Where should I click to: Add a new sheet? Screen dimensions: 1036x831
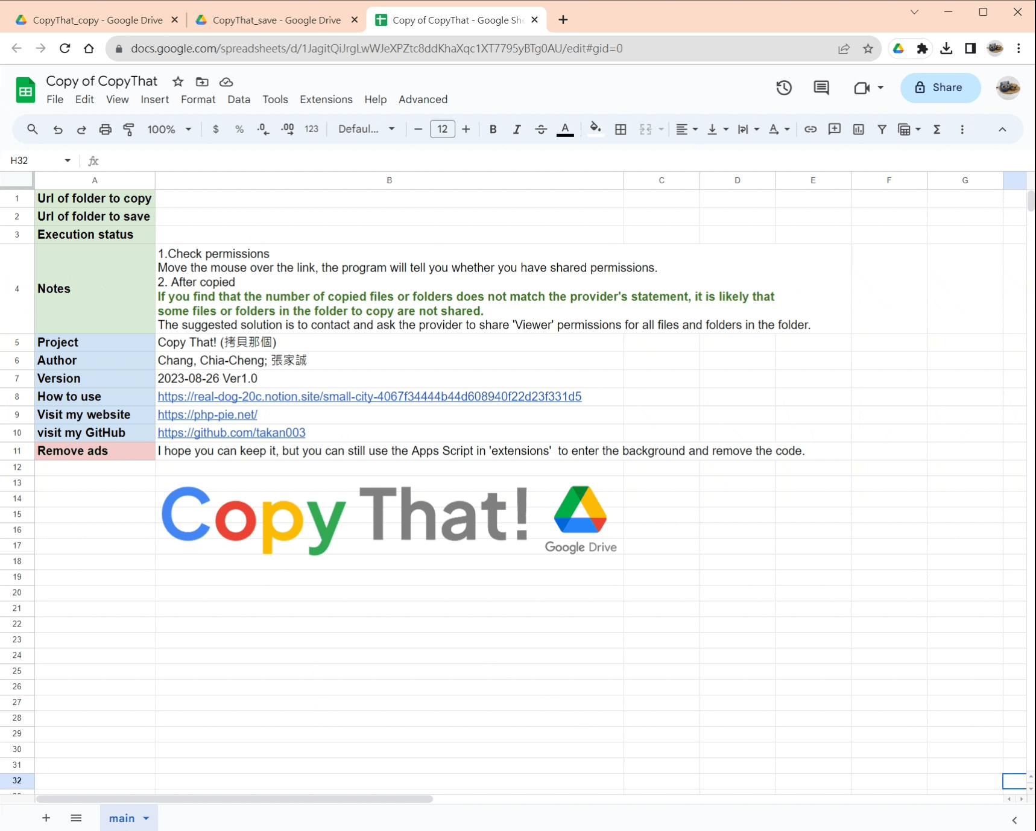click(46, 818)
